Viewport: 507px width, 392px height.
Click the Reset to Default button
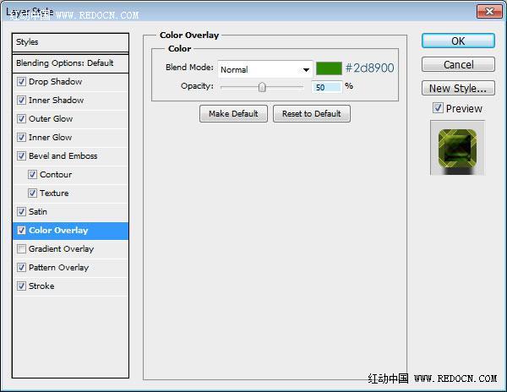311,114
